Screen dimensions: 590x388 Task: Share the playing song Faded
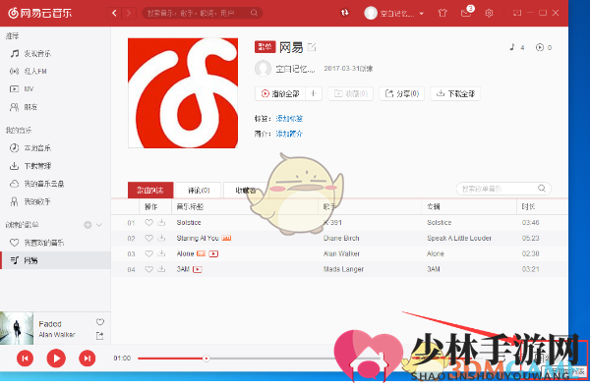(100, 335)
